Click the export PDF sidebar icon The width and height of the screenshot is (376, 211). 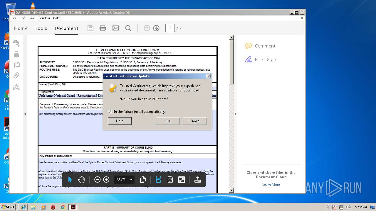tap(16, 43)
